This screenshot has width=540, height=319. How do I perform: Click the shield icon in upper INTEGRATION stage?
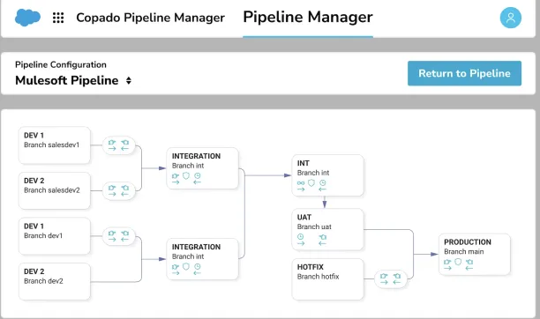[186, 176]
